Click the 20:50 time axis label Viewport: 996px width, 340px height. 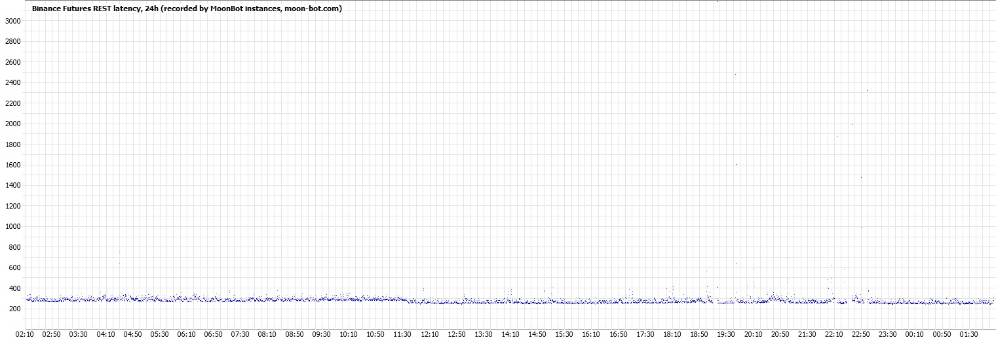click(780, 334)
